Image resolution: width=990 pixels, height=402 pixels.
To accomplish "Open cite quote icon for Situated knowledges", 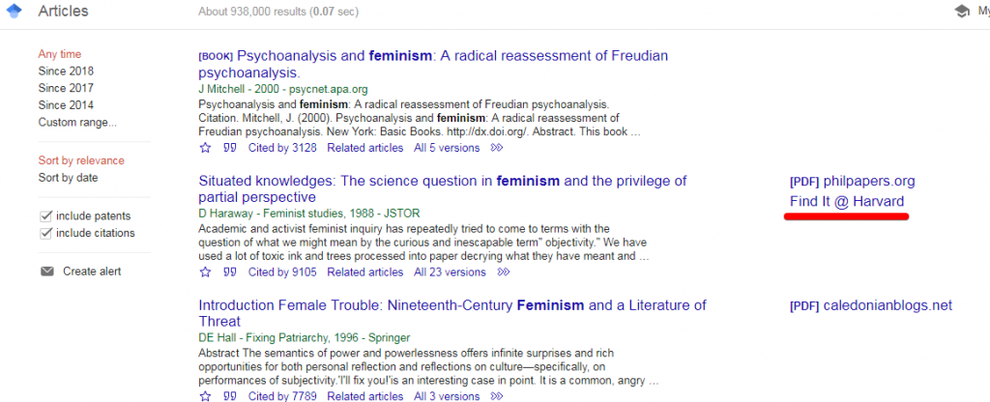I will click(x=230, y=272).
